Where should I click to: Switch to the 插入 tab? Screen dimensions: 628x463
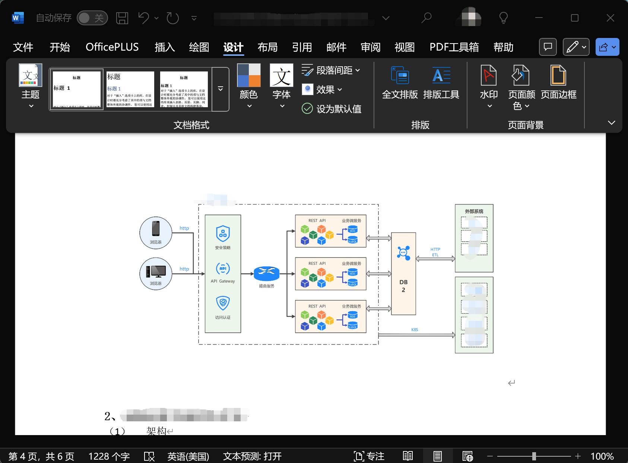pyautogui.click(x=165, y=47)
